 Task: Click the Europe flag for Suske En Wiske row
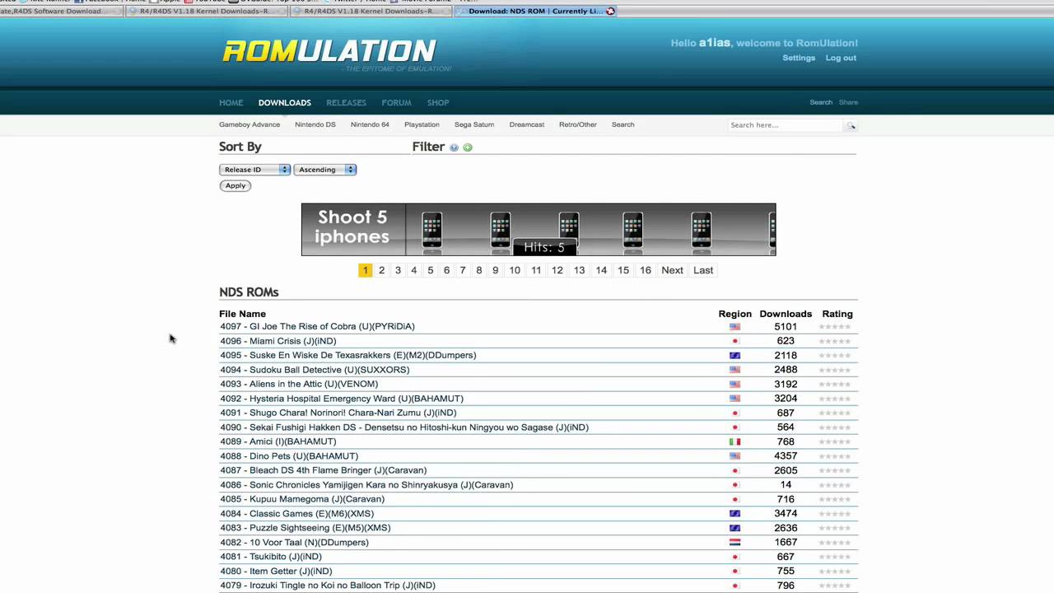click(x=735, y=356)
